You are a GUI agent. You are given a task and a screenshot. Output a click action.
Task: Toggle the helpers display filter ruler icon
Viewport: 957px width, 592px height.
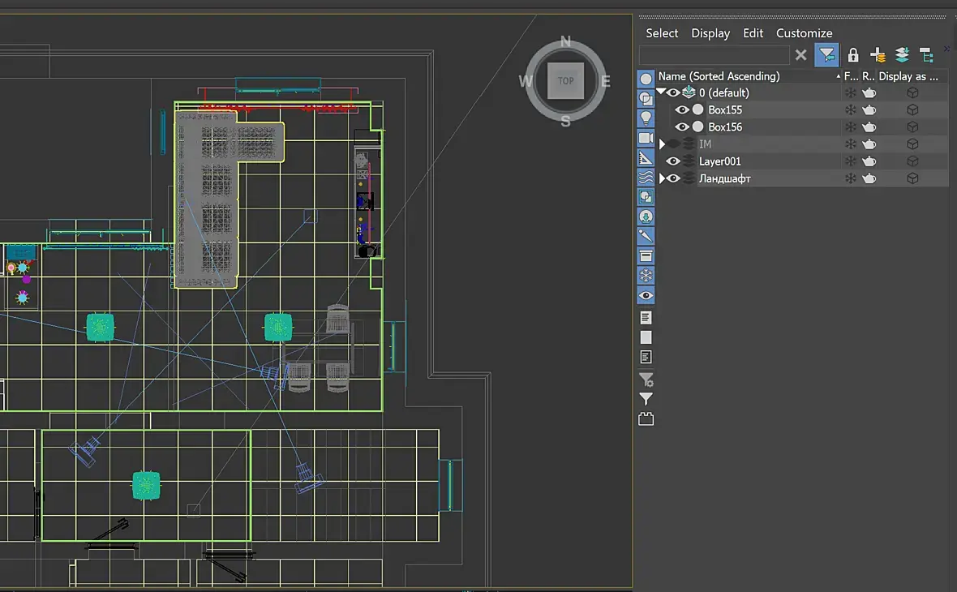coord(646,158)
